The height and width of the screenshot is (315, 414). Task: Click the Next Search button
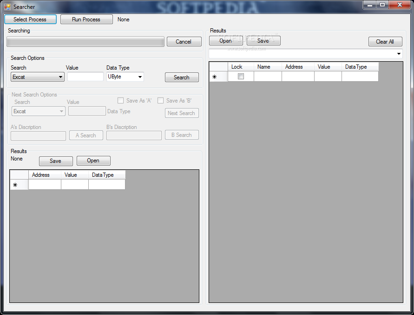(182, 113)
